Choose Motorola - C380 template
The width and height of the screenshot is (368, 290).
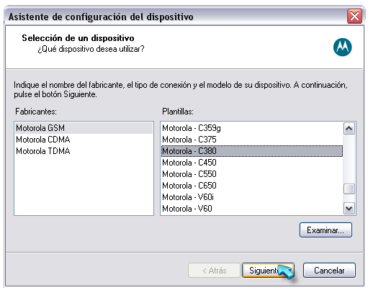[252, 151]
